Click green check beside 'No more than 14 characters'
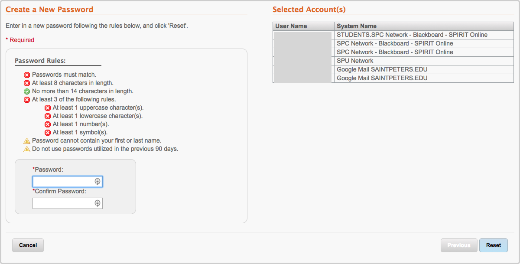 coord(27,91)
